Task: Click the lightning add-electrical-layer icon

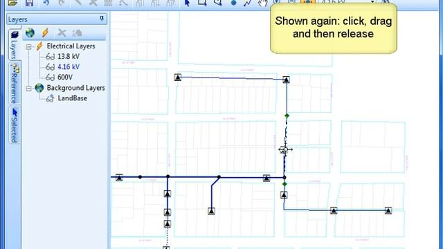Action: click(x=45, y=33)
